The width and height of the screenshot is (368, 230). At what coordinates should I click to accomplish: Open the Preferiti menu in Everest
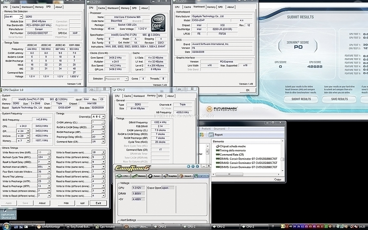pyautogui.click(x=206, y=129)
